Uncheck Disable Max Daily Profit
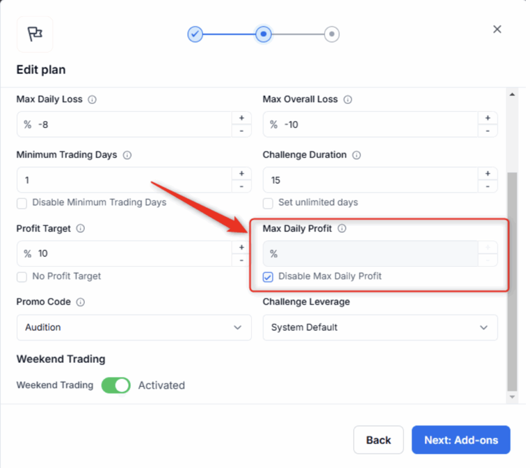This screenshot has width=530, height=468. (268, 277)
